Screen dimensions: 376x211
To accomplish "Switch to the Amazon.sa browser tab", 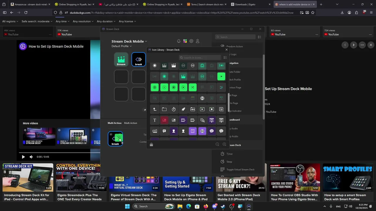I will [31, 4].
